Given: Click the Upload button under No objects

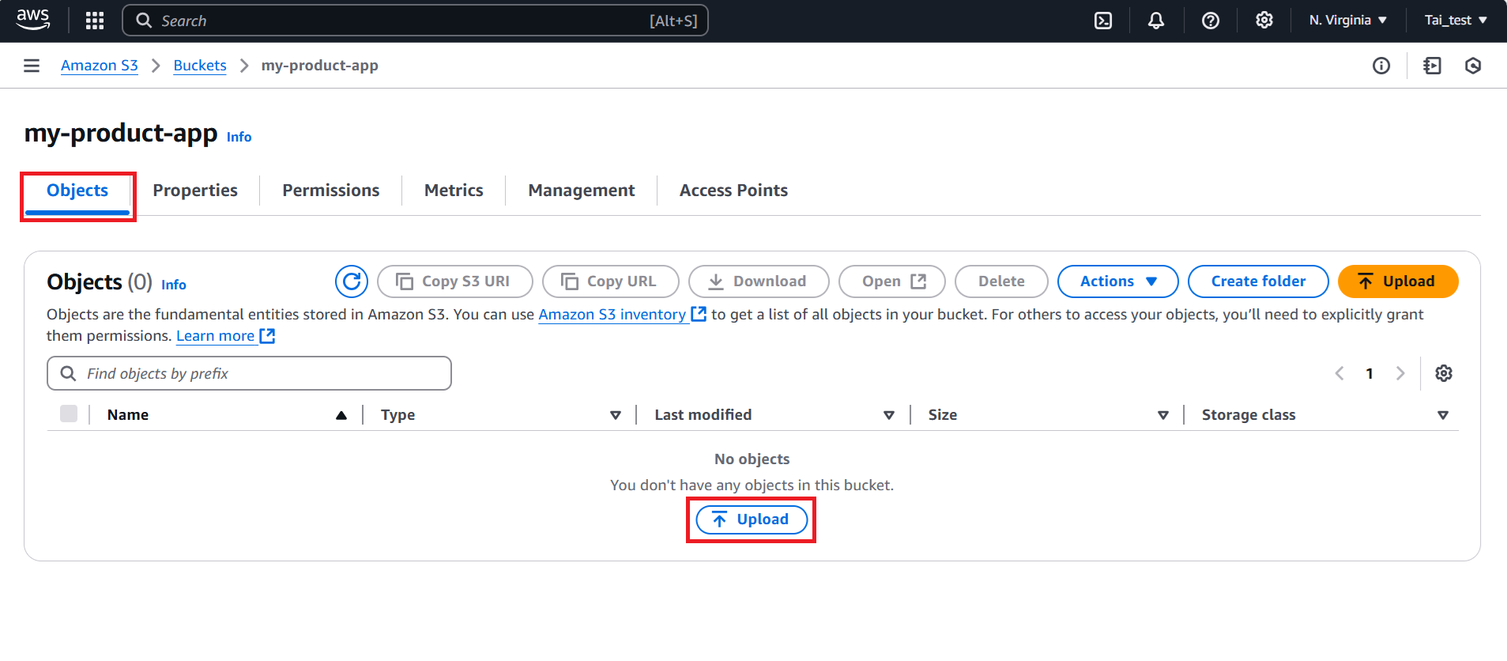Looking at the screenshot, I should click(752, 519).
